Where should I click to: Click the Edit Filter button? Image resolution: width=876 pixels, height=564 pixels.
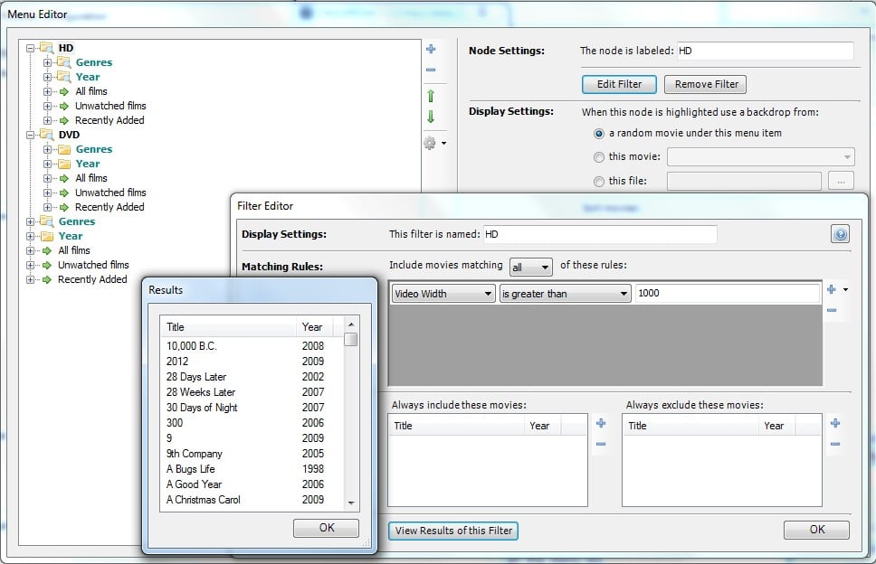(x=619, y=84)
